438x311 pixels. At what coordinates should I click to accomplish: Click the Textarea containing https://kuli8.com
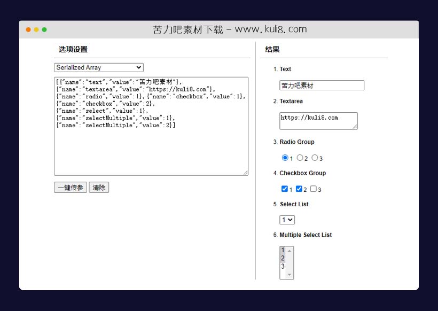[318, 121]
